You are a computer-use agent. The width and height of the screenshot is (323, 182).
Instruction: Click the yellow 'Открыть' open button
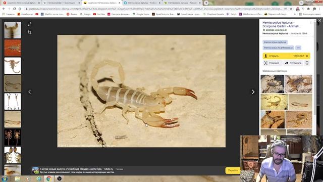click(276, 56)
